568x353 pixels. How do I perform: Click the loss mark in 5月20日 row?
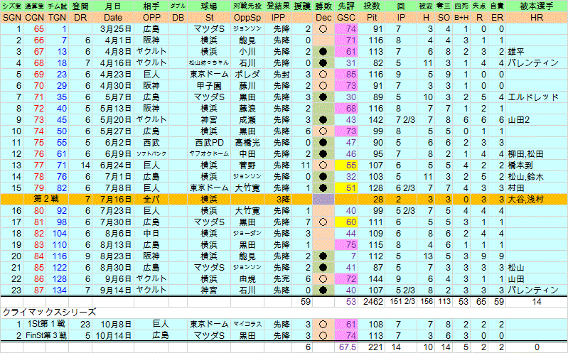tap(323, 120)
